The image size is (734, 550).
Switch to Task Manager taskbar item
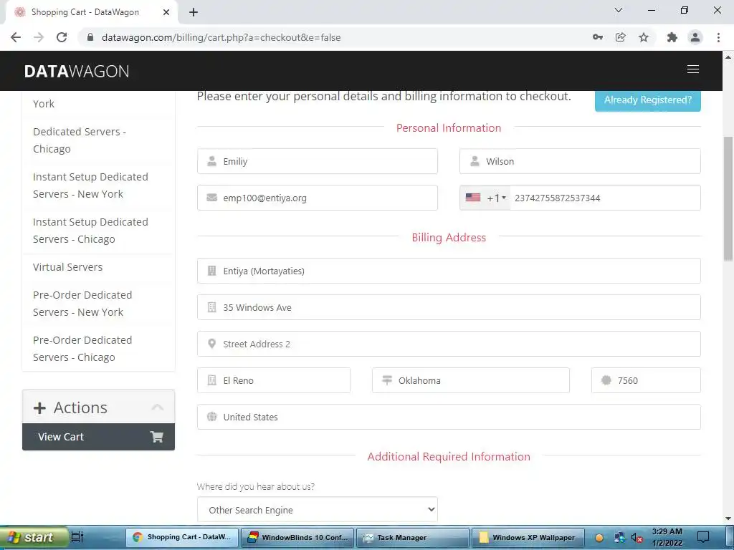pyautogui.click(x=412, y=537)
